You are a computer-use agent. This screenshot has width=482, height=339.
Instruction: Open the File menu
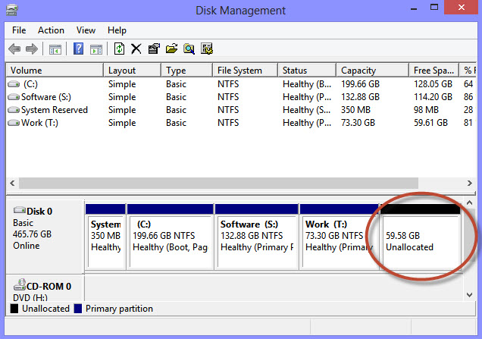pos(19,30)
